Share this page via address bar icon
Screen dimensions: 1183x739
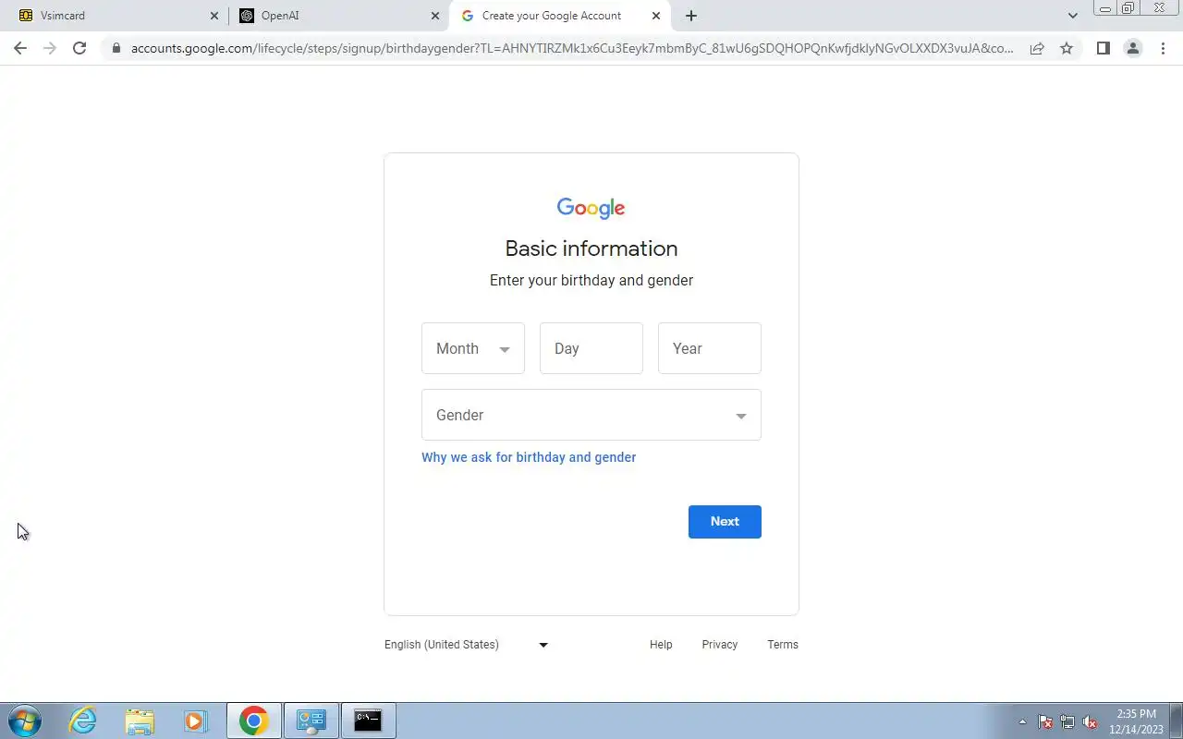1037,48
